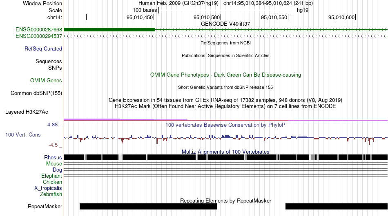Click the 95,010,450 ruler coordinate

140,17
